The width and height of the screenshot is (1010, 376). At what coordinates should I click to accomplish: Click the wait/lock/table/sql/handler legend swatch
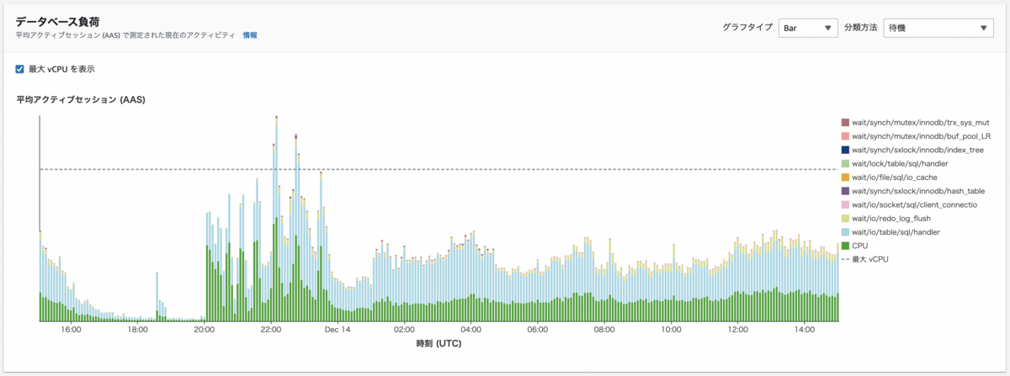coord(845,163)
